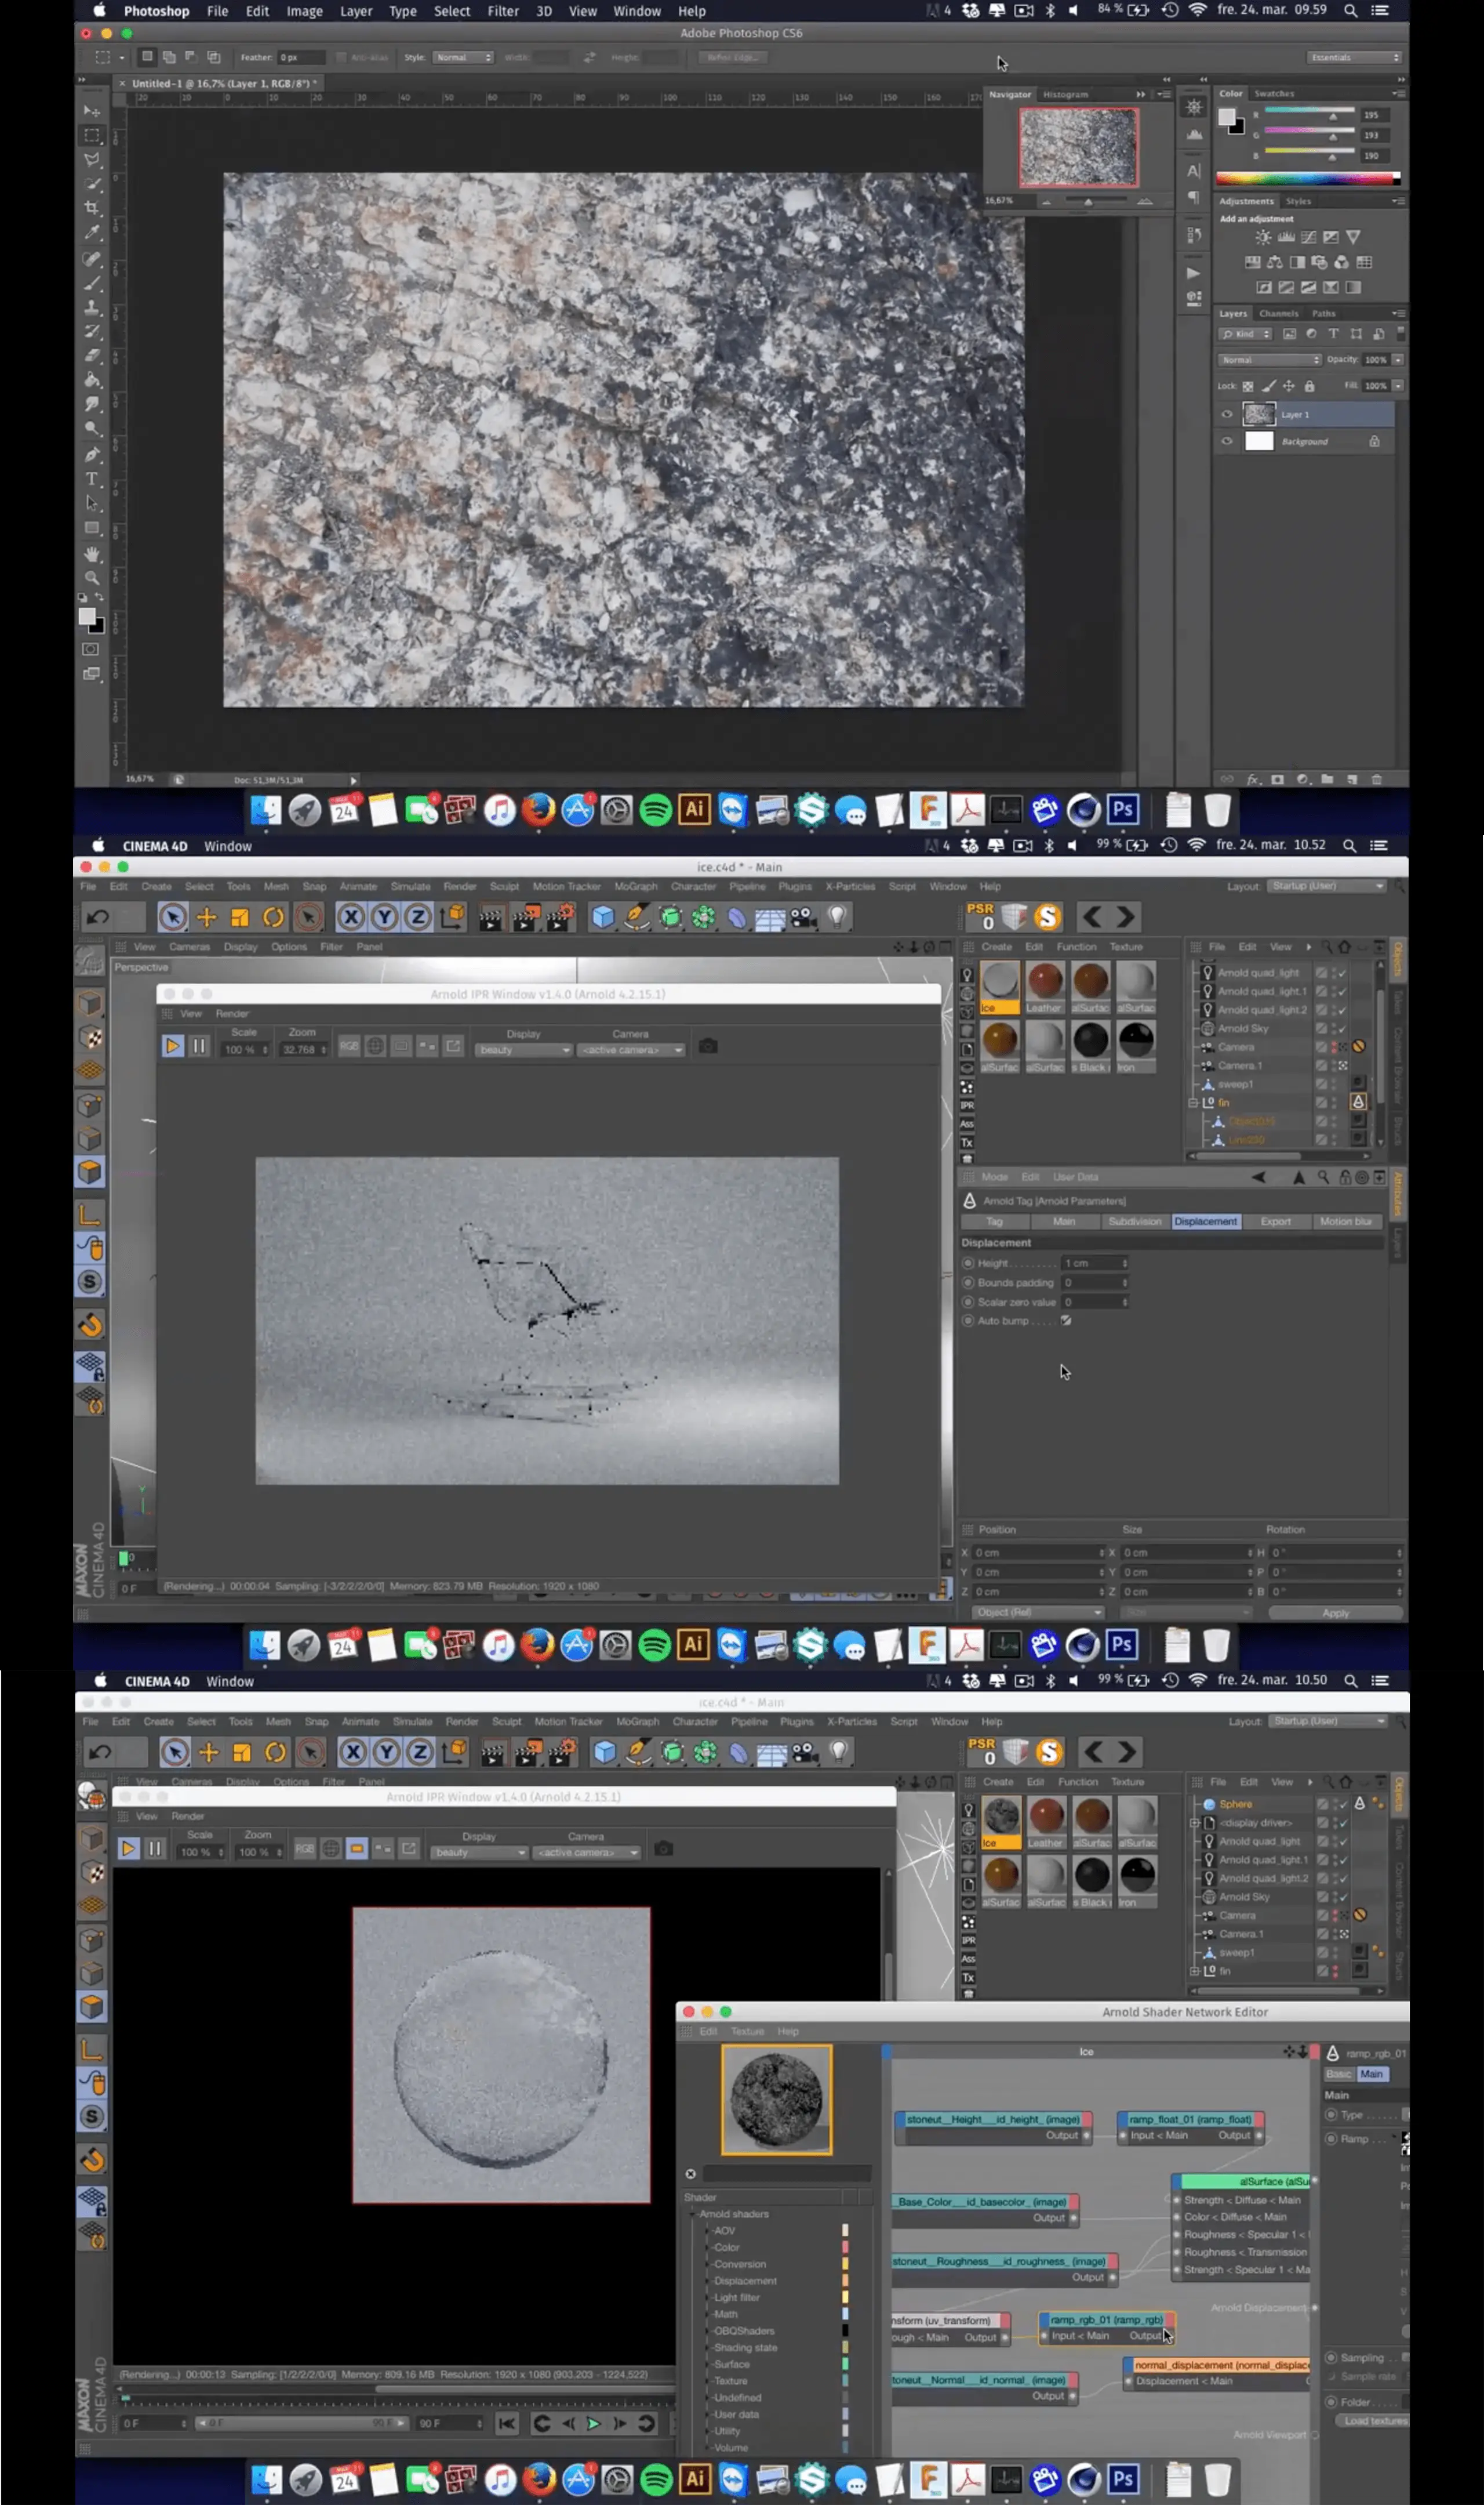The width and height of the screenshot is (1484, 2505).
Task: Open the 3D menu in Photoshop
Action: [544, 11]
